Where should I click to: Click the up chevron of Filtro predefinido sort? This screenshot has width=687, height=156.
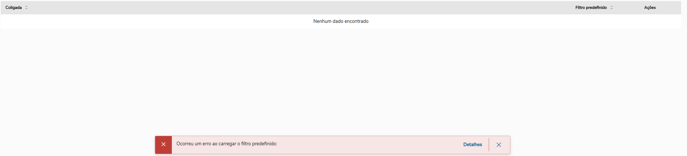coord(611,6)
